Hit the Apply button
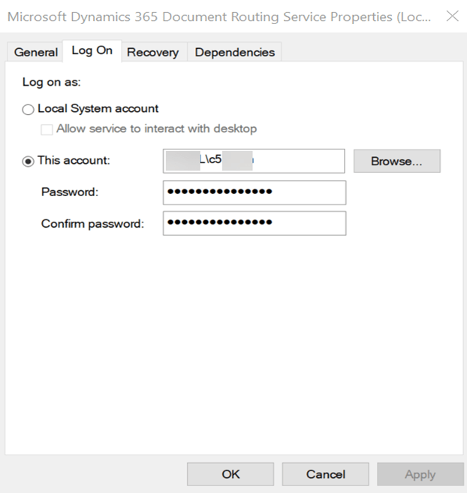The width and height of the screenshot is (467, 493). 420,474
